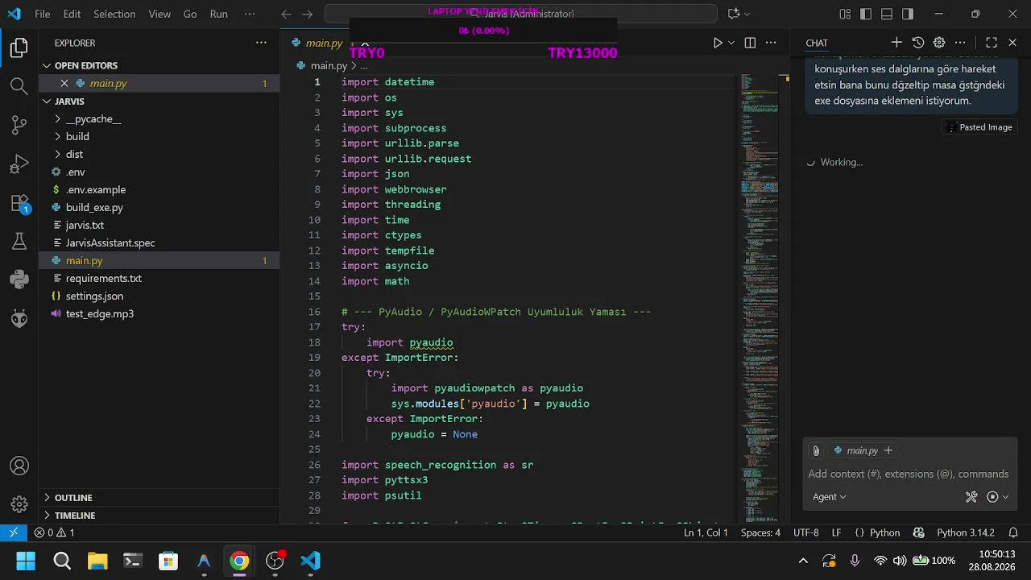
Task: Expand the __pycache__ folder
Action: (159, 118)
